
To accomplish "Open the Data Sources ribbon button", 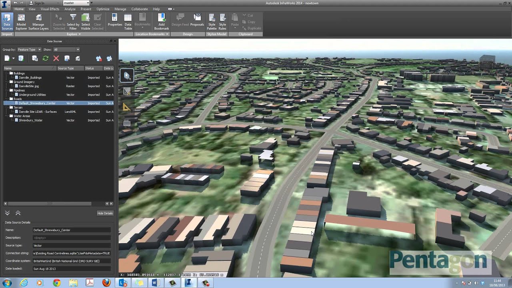I will (7, 22).
